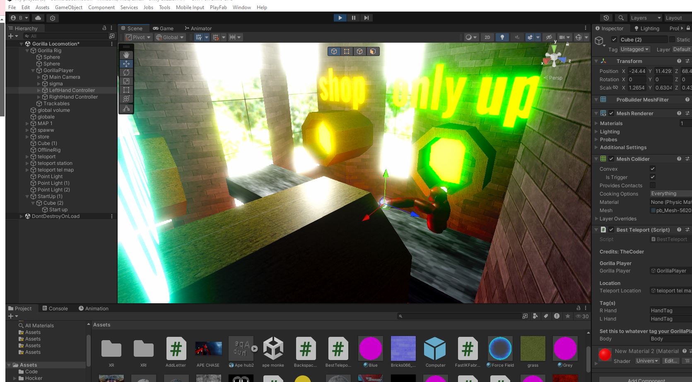The height and width of the screenshot is (382, 692).
Task: Toggle scene audio icon
Action: coord(517,37)
